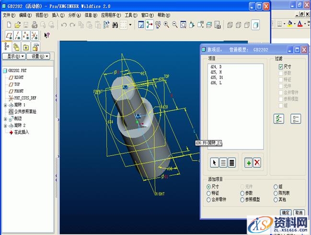Image resolution: width=311 pixels, height=235 pixels.
Task: Click the context help arrow icon
Action: 46,35
